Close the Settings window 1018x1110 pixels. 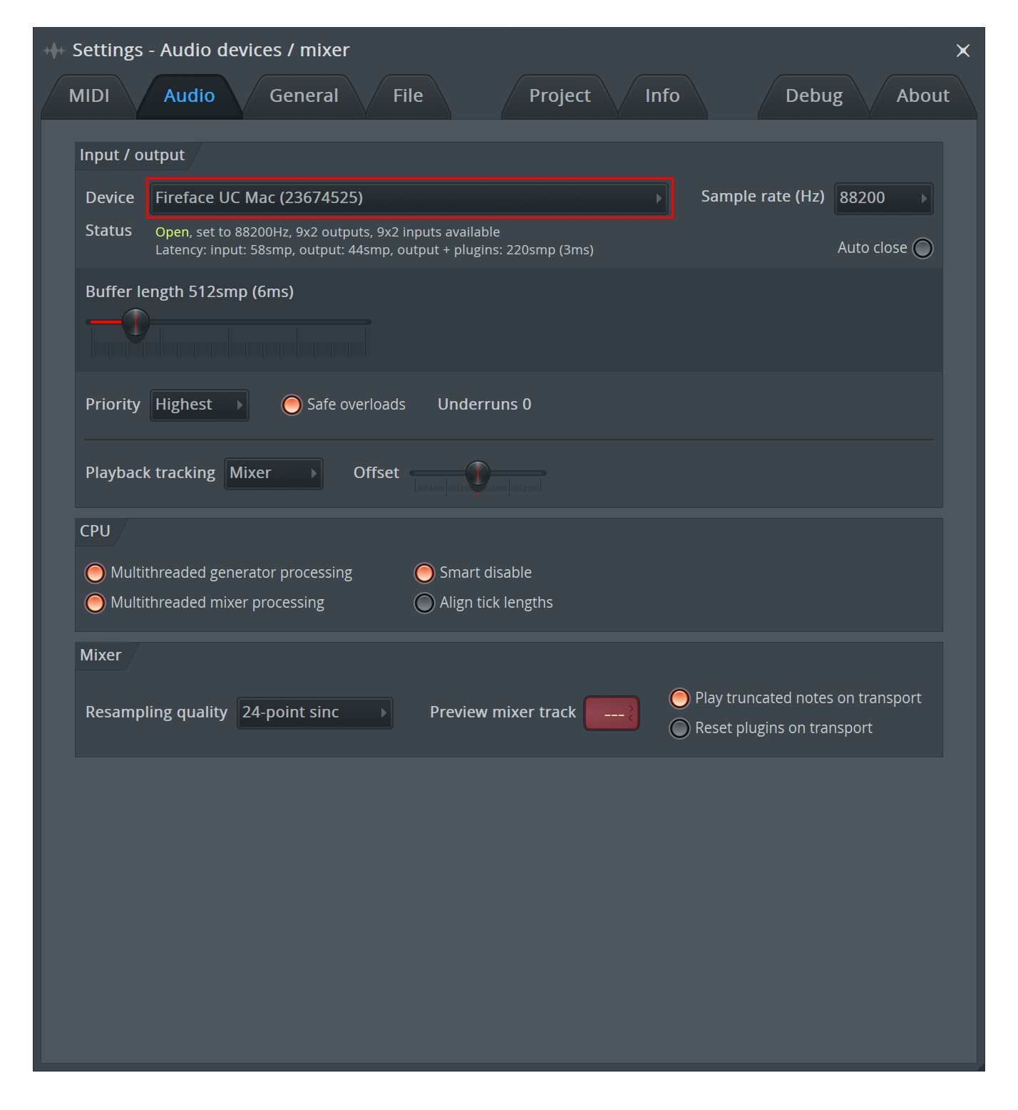pos(962,51)
